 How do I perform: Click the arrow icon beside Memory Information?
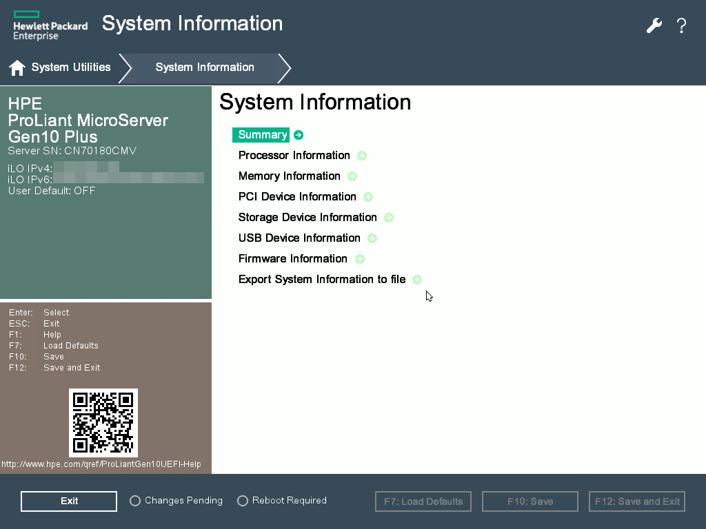[x=352, y=176]
